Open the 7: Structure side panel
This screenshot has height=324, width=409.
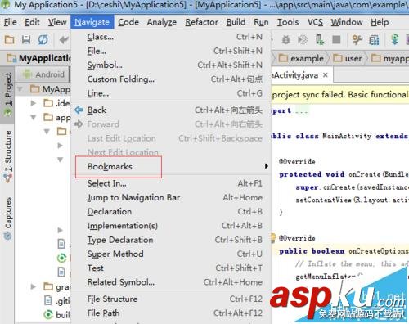click(x=8, y=155)
